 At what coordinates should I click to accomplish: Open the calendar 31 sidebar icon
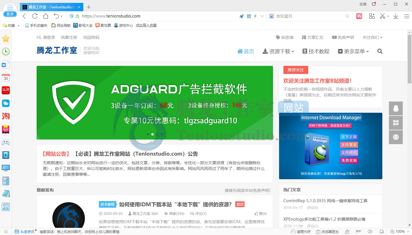coord(6,77)
